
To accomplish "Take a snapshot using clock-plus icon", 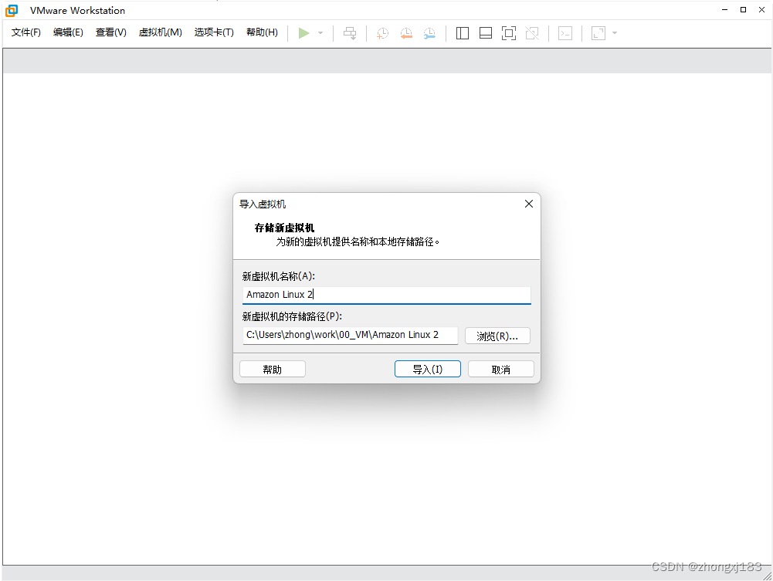I will (382, 33).
